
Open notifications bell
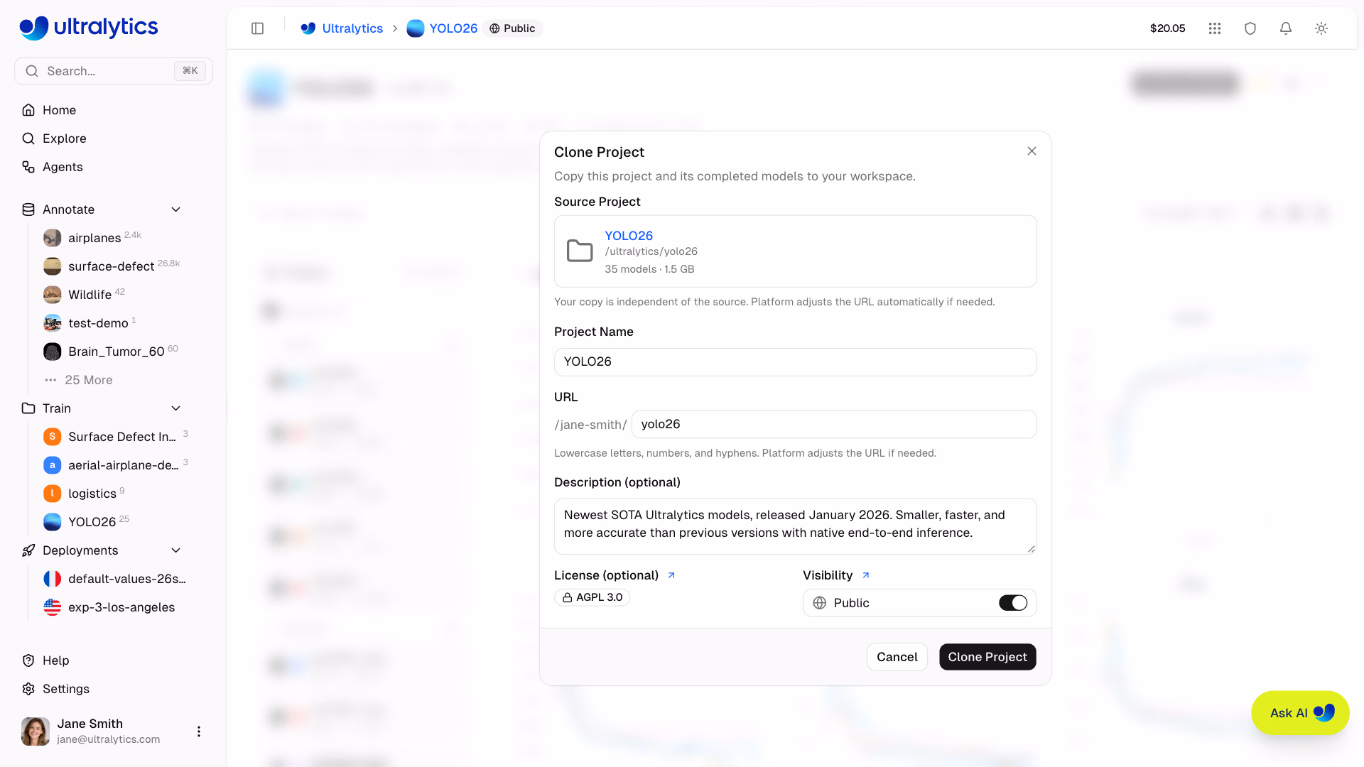1286,28
